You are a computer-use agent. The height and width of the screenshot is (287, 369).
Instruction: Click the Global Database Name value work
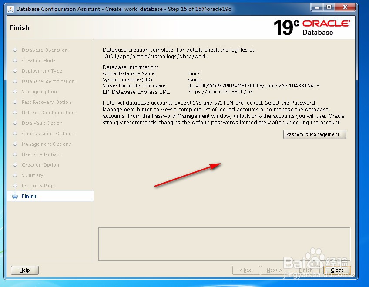[194, 73]
